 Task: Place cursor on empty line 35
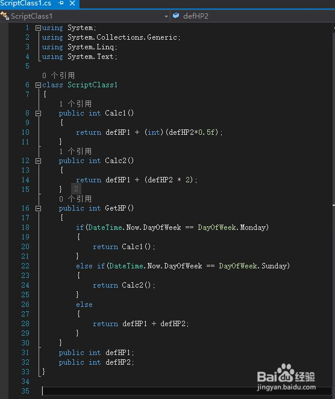pyautogui.click(x=186, y=391)
